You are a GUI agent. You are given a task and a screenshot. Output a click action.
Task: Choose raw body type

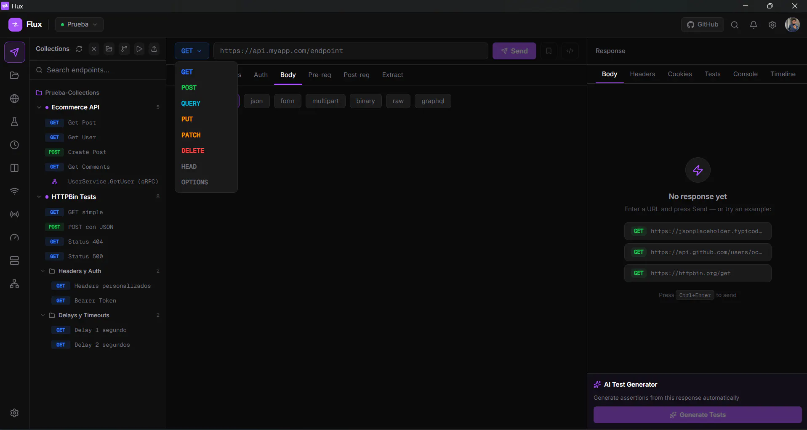tap(398, 101)
